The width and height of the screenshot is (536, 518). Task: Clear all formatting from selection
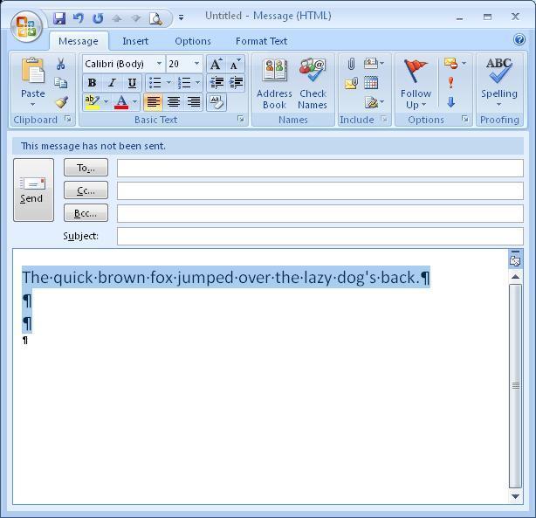pos(216,102)
